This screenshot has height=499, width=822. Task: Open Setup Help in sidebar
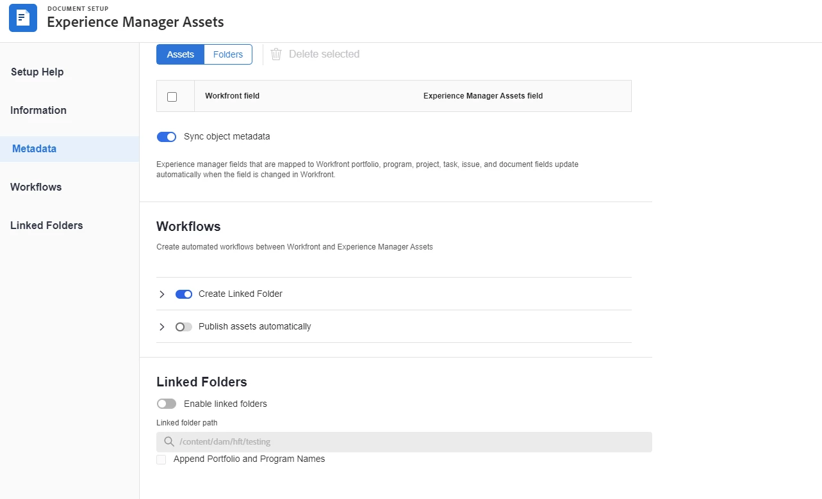37,72
